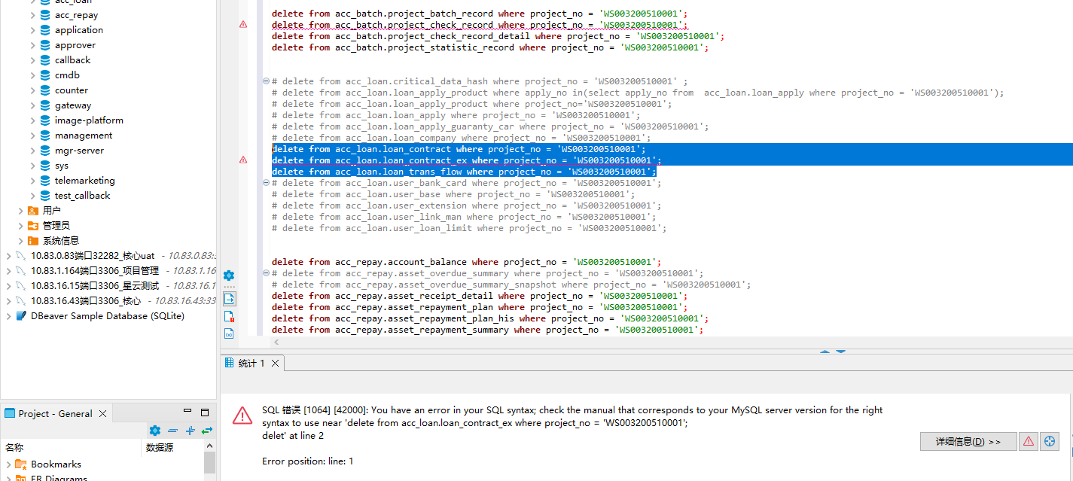Click Collapse All minus icon in Project panel
The image size is (1073, 481).
pos(172,431)
